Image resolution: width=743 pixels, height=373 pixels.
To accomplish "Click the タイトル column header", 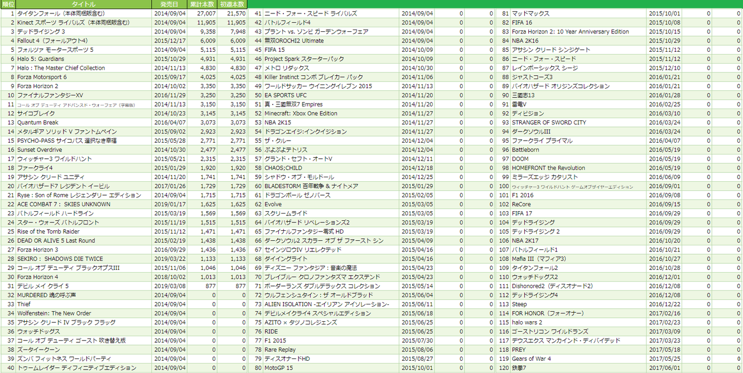I will click(84, 4).
